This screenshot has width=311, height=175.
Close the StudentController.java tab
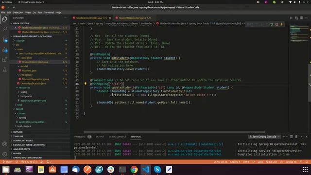(110, 18)
